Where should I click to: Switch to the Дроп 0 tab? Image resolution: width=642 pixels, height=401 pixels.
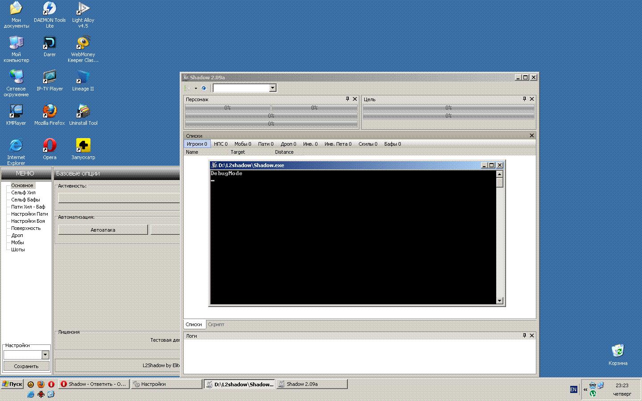[x=288, y=144]
